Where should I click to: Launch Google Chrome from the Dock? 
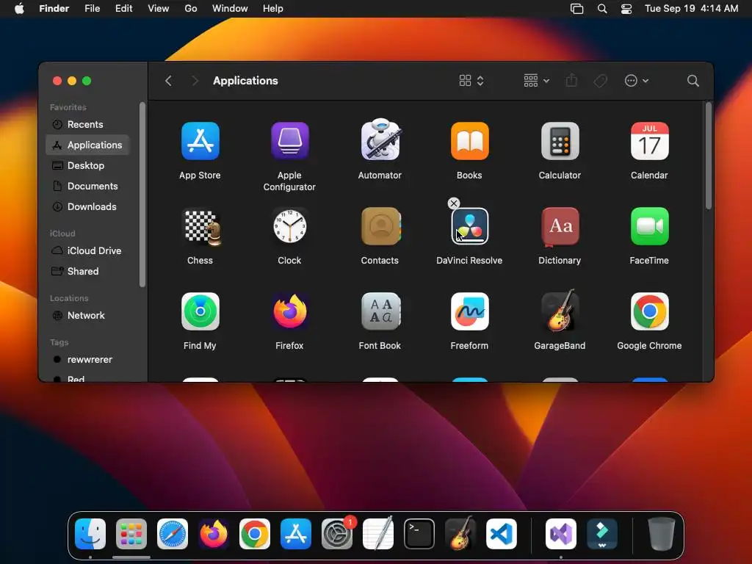255,534
